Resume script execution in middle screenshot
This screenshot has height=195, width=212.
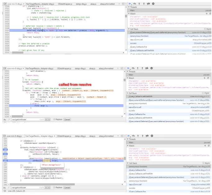128,68
